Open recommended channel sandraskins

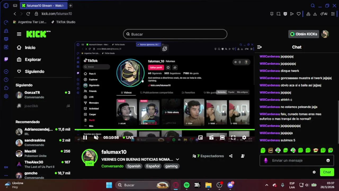43,142
